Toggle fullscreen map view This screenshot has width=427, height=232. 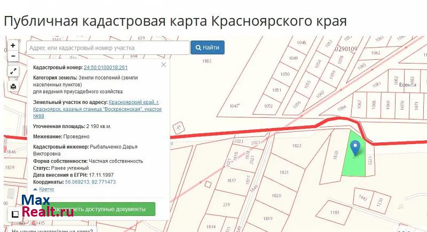click(13, 71)
